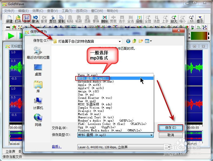Image resolution: width=213 pixels, height=161 pixels.
Task: Open the 选项(O) menu
Action: pyautogui.click(x=81, y=11)
